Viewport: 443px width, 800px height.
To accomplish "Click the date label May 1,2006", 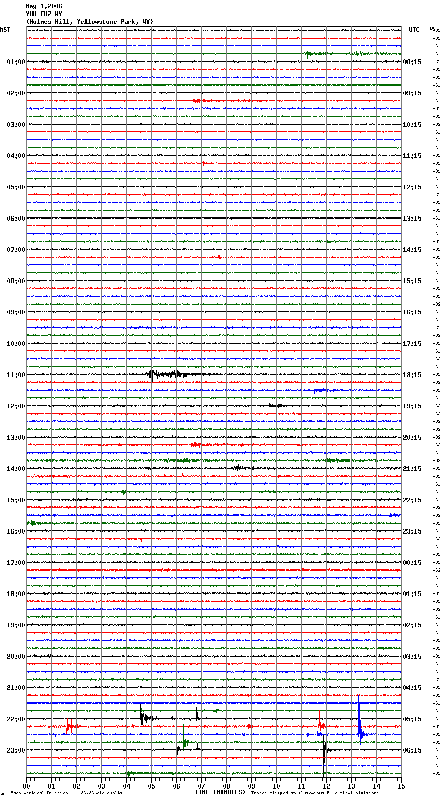I will (x=44, y=6).
